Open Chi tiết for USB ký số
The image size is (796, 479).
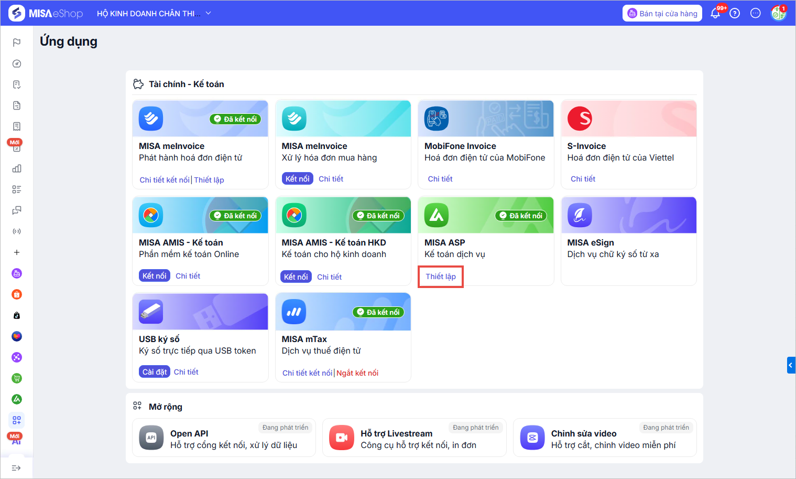point(186,372)
